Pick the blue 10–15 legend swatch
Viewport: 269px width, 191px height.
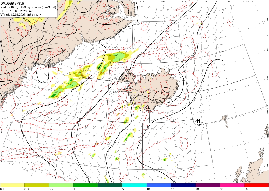coord(159,185)
